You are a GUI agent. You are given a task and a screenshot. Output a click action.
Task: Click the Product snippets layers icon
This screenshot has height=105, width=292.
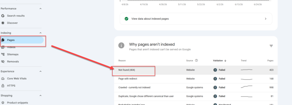click(x=3, y=103)
